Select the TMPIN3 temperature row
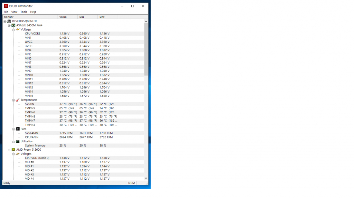 pos(84,125)
